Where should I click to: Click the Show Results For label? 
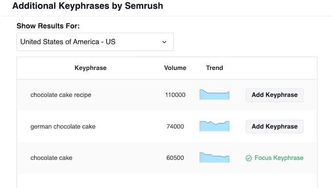48,26
